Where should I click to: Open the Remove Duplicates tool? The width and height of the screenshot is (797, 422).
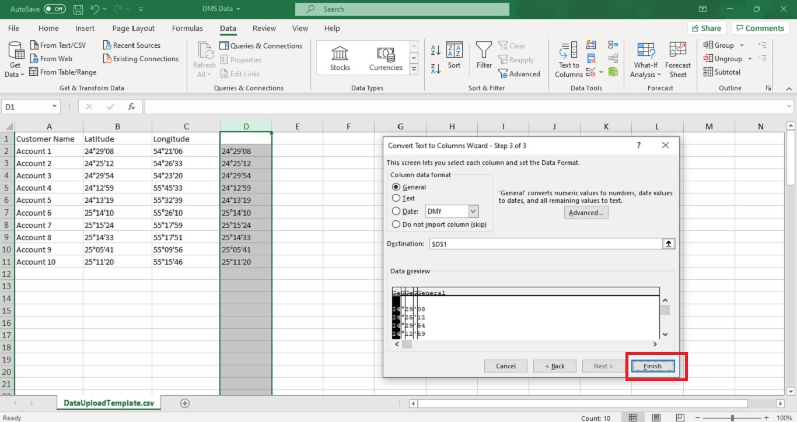coord(591,58)
